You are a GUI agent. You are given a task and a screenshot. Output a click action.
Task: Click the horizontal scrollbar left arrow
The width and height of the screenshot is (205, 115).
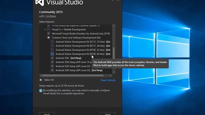click(x=41, y=75)
